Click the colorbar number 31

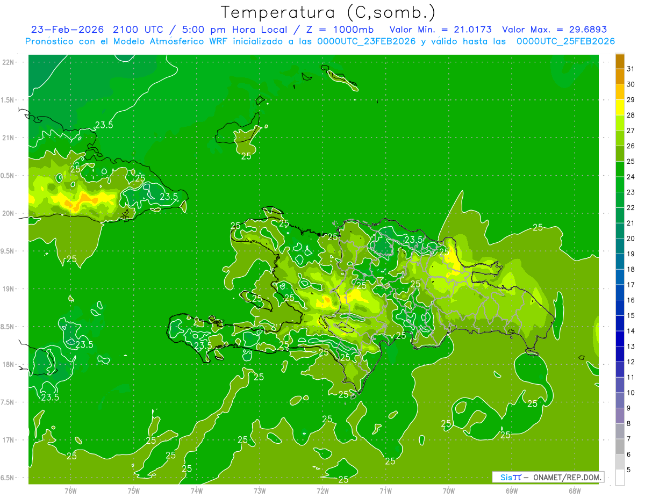(631, 69)
